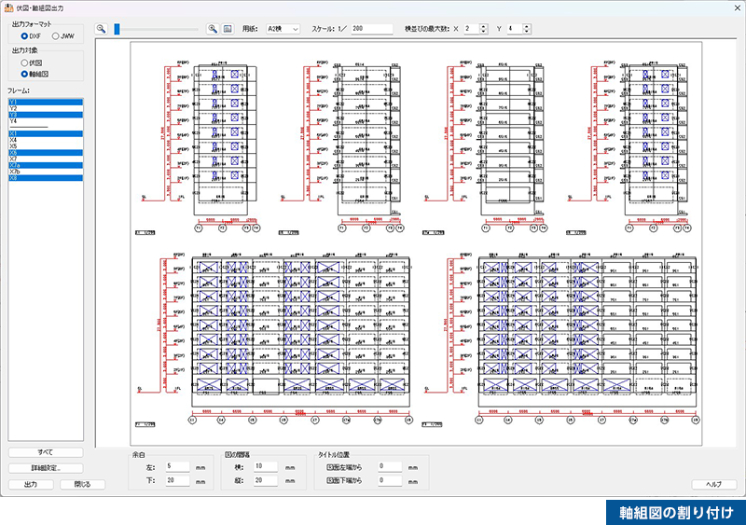The image size is (746, 525).
Task: Click the fit-to-page view icon
Action: pos(228,29)
